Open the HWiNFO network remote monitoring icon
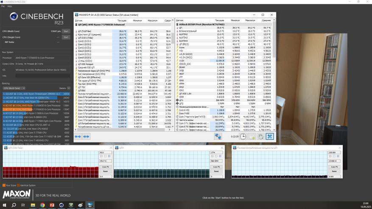The width and height of the screenshot is (372, 209). pos(218,137)
